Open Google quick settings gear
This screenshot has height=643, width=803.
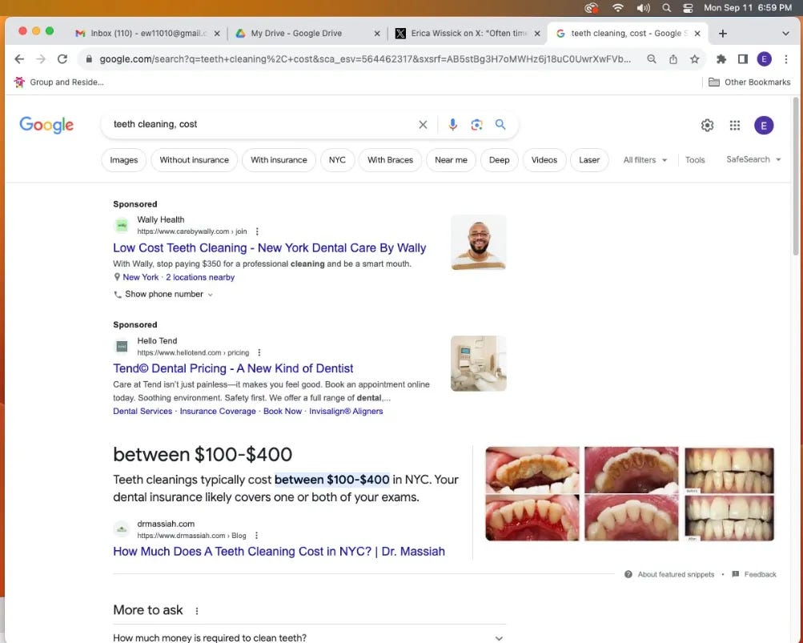tap(707, 125)
